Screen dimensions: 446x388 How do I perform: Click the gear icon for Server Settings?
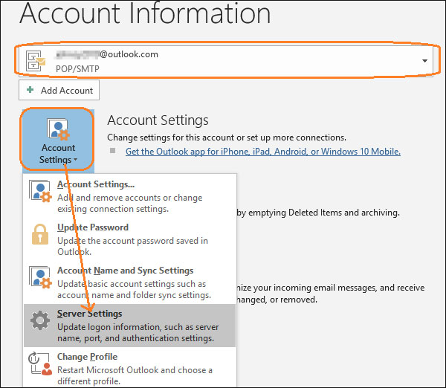(x=40, y=320)
